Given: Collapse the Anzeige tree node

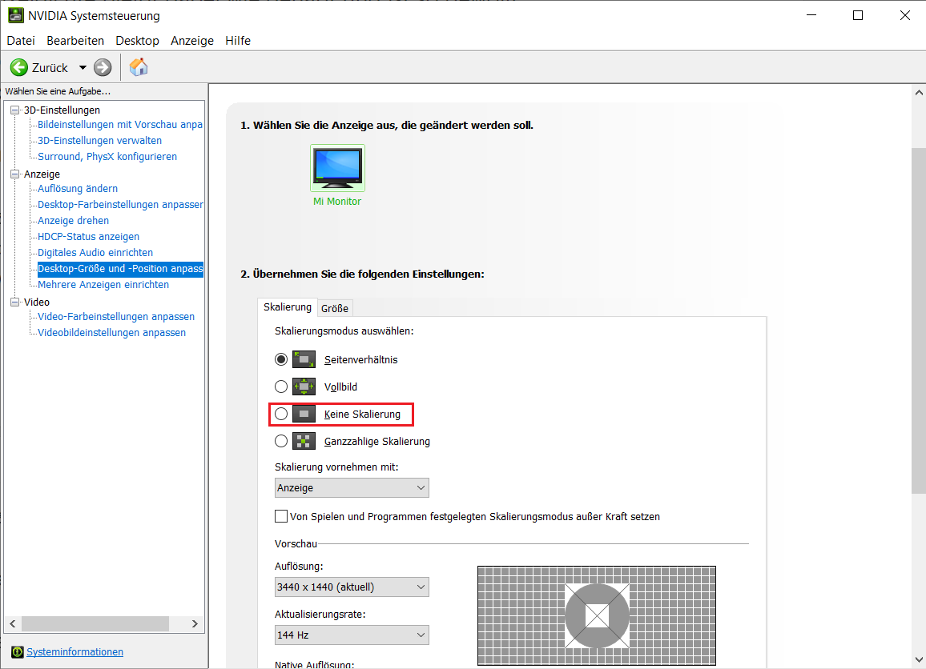Looking at the screenshot, I should click(x=14, y=174).
